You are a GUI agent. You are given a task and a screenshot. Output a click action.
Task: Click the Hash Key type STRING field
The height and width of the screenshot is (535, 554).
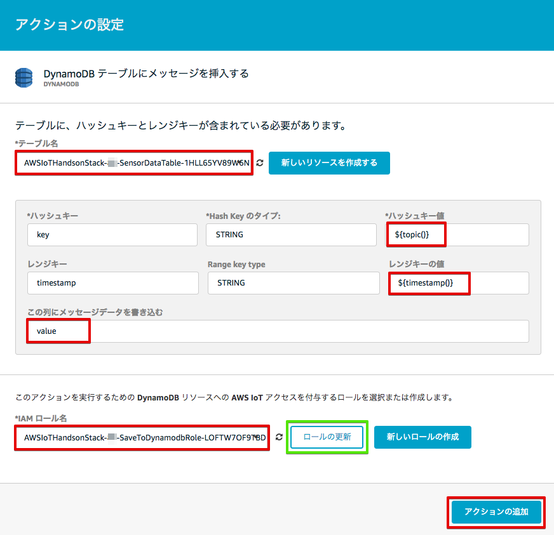click(x=291, y=235)
